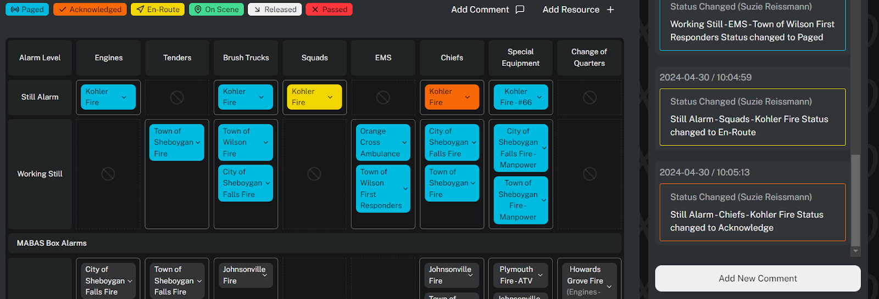The height and width of the screenshot is (299, 879).
Task: Select the Released status chip
Action: [275, 9]
